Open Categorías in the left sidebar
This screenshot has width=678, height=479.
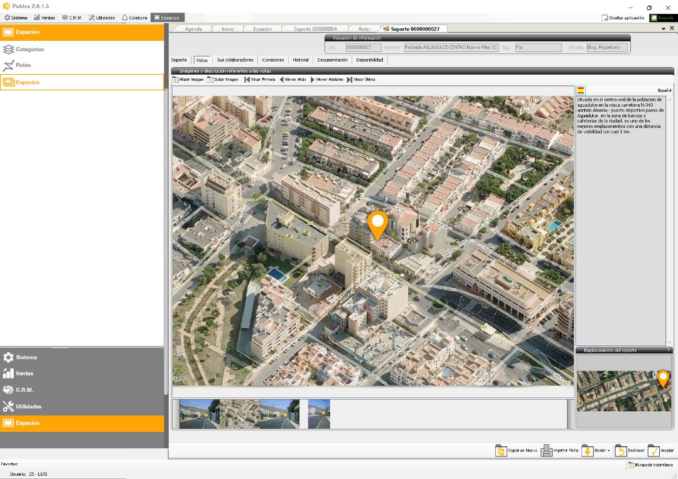pos(30,49)
